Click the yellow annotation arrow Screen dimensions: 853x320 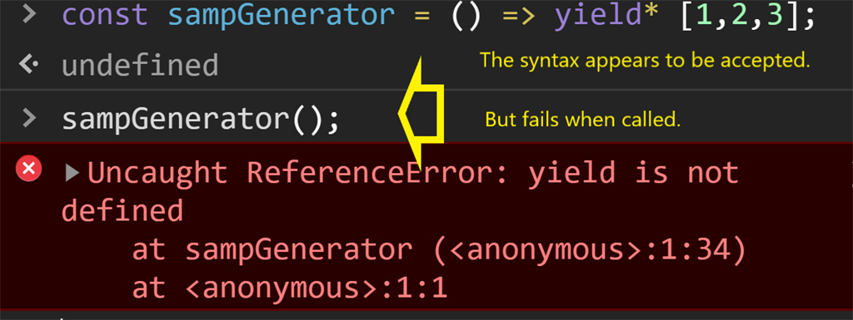click(422, 113)
